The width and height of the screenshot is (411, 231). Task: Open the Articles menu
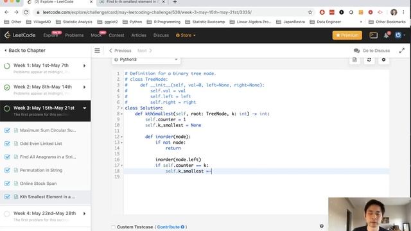(139, 35)
